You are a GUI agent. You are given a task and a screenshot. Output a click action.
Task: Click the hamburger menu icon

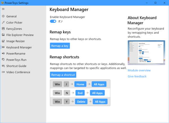3,9
